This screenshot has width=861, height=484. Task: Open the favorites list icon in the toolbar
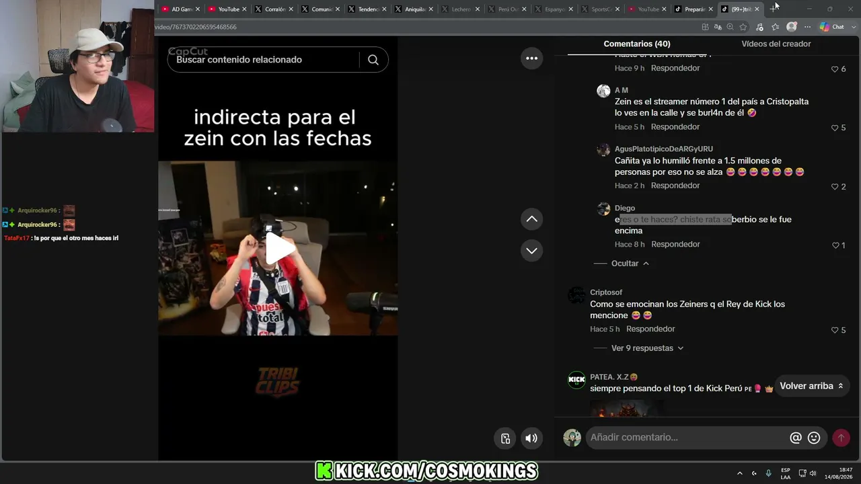[775, 27]
